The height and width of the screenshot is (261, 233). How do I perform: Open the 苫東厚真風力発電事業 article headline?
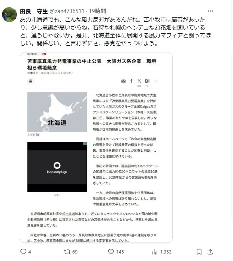tap(92, 64)
